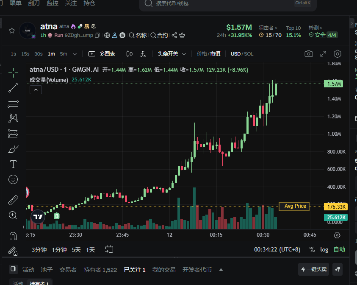
Task: Select the brush drawing tool
Action: (13, 149)
